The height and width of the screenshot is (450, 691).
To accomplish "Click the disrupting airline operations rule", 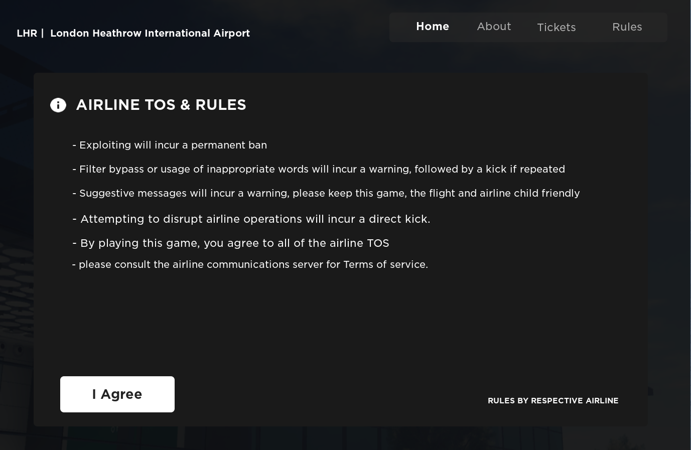I will 251,219.
